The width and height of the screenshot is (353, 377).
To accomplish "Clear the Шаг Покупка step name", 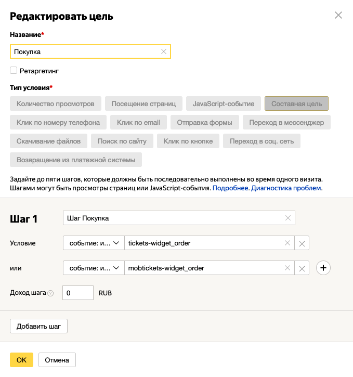I will (x=288, y=218).
